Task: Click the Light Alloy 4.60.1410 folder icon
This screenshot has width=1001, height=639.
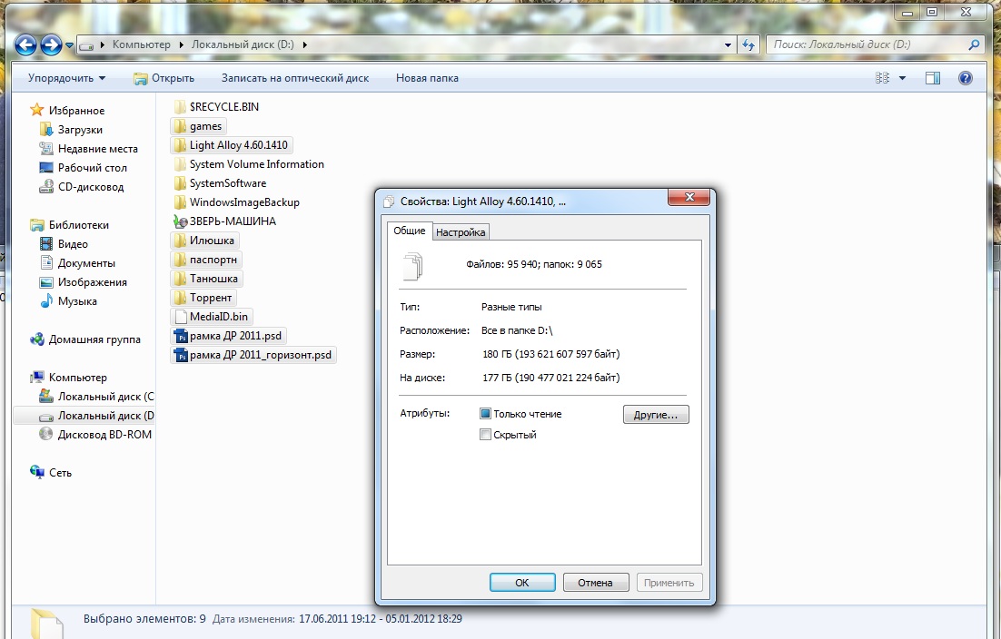Action: coord(180,144)
